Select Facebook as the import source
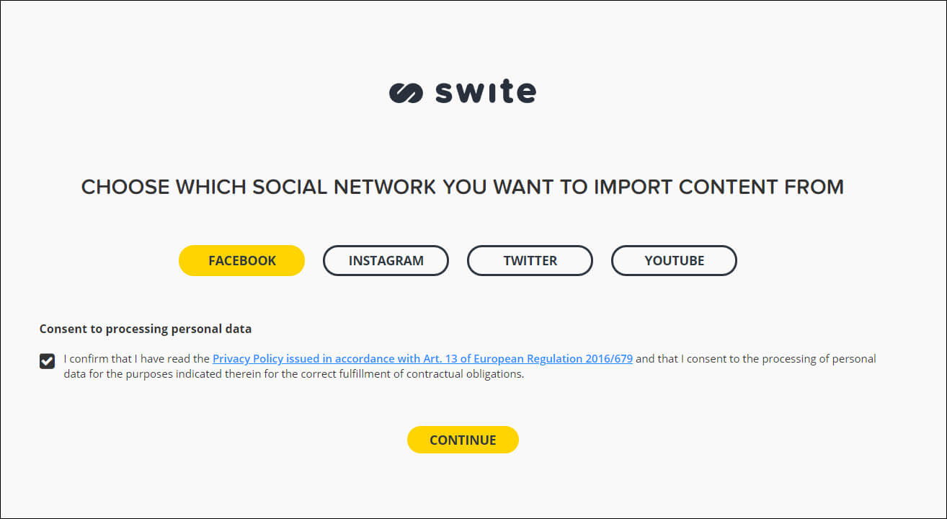This screenshot has height=519, width=947. point(241,261)
